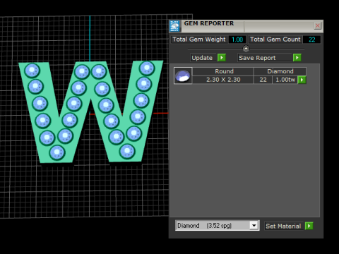Screen dimensions: 339x254
Task: Close the Gem Reporter panel
Action: [317, 25]
